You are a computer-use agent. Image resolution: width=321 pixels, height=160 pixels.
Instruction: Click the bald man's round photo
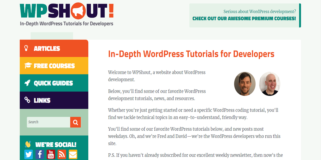point(269,84)
